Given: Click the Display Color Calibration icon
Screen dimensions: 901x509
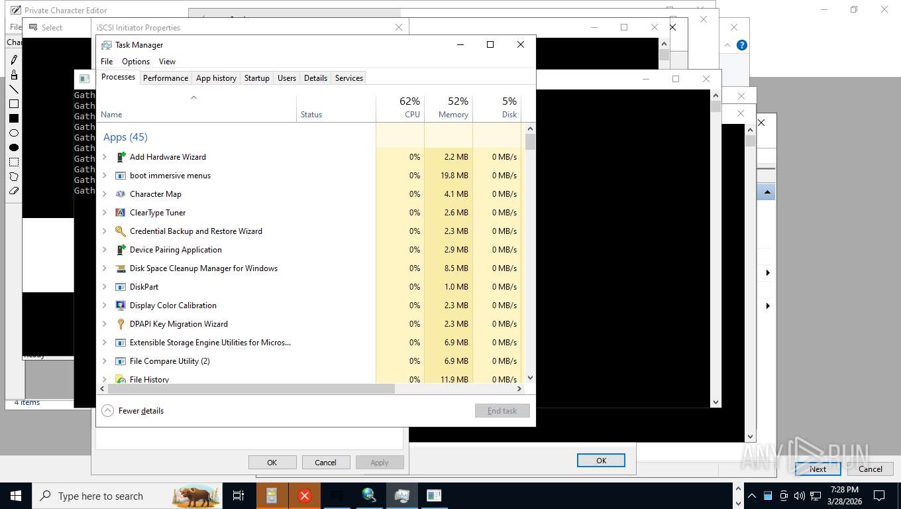Looking at the screenshot, I should [121, 306].
